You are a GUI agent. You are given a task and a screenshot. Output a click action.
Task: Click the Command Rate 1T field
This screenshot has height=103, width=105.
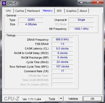(x=62, y=71)
